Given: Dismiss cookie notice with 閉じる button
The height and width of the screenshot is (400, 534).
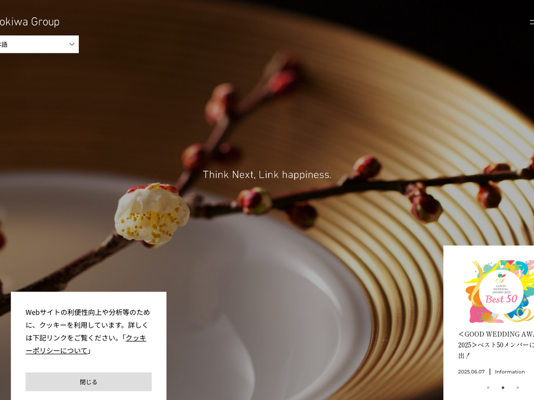Looking at the screenshot, I should (89, 382).
